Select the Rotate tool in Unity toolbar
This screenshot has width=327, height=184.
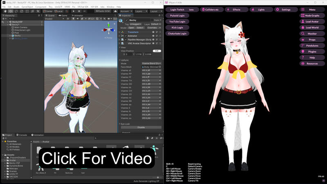(16, 11)
